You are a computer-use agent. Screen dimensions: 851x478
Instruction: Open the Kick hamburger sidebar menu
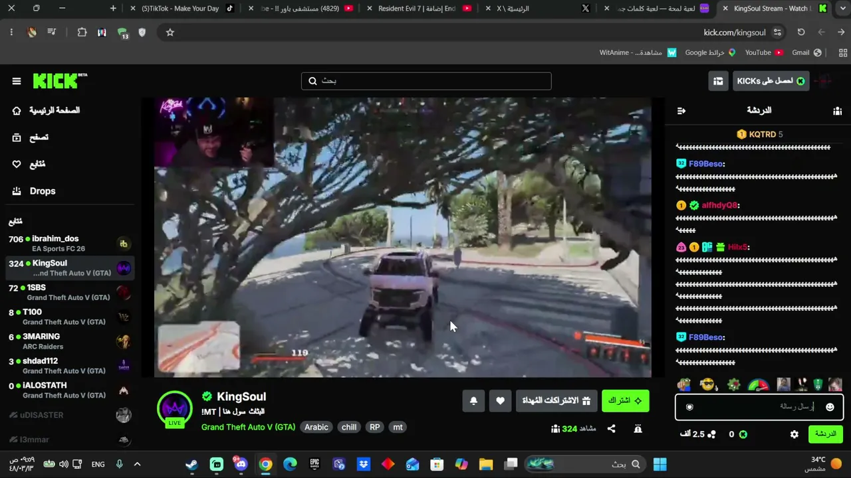[17, 81]
